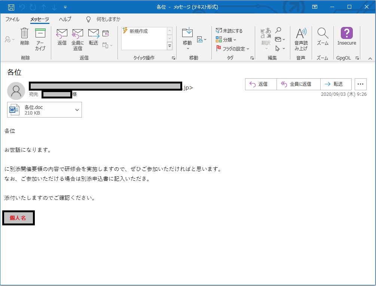Image resolution: width=376 pixels, height=286 pixels.
Task: Open the select cursor dropdown in 編集
Action: coord(280,48)
